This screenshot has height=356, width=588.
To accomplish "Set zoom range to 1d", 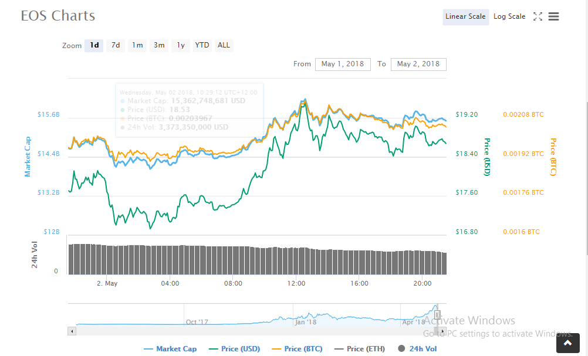I will 94,45.
